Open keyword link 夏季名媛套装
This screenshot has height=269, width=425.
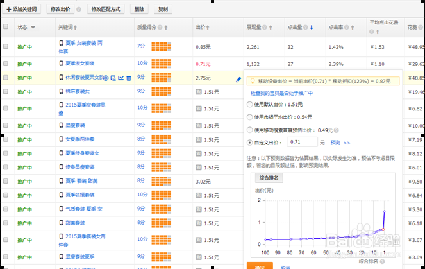[80, 195]
